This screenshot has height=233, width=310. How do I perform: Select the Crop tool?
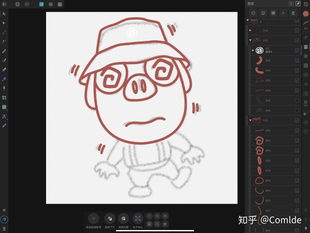click(x=4, y=98)
